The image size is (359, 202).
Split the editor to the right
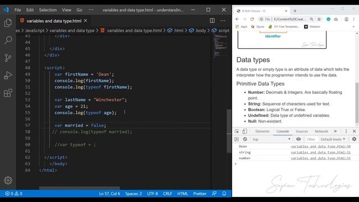tap(212, 21)
